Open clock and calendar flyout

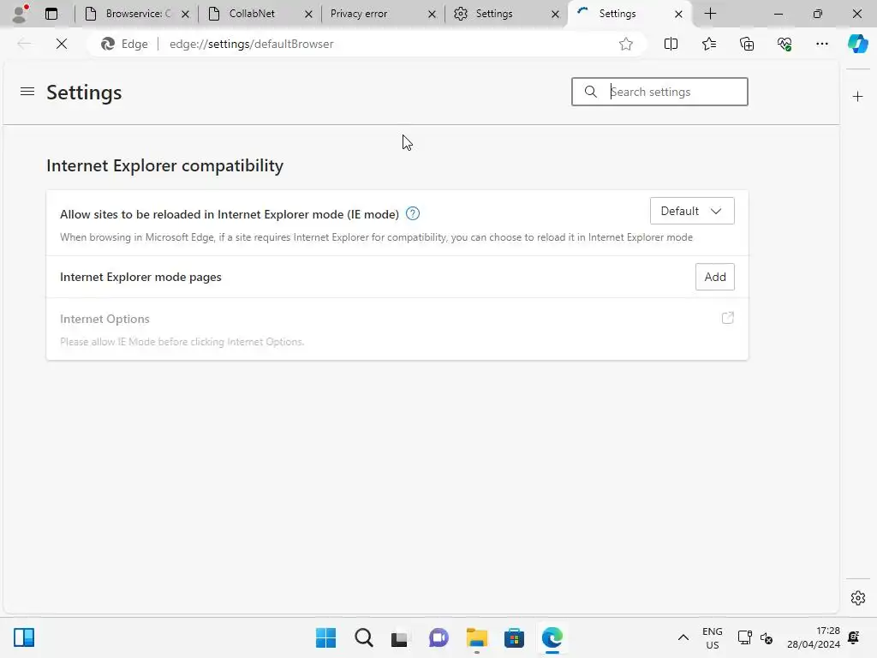pos(814,637)
